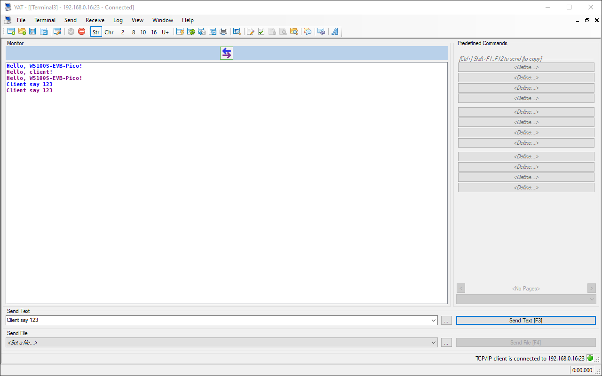
Task: Restore the inner terminal child window
Action: pos(587,20)
